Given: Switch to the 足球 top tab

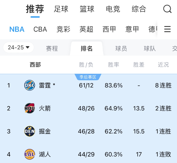Looking at the screenshot, I should tap(61, 9).
